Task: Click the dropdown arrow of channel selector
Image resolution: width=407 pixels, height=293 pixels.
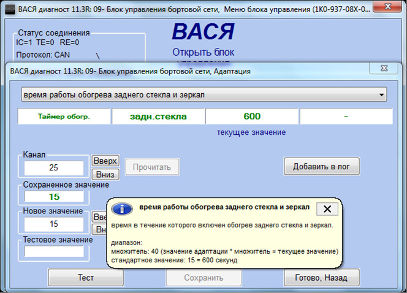Action: pos(381,95)
